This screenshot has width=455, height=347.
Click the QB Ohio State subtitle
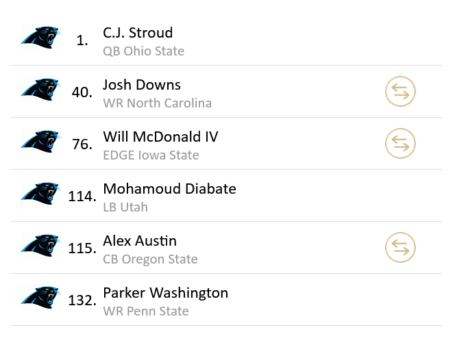point(143,51)
